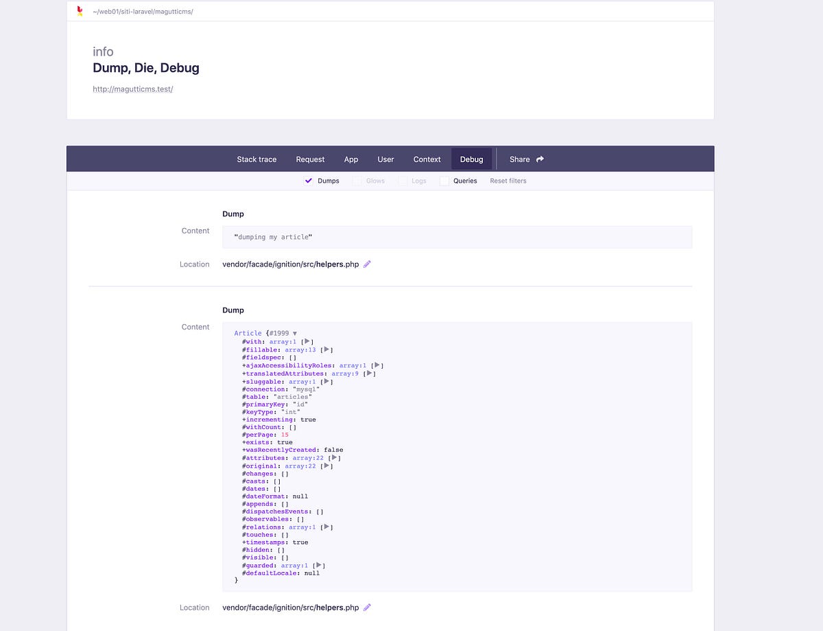
Task: Switch to the Stack trace tab
Action: [257, 159]
